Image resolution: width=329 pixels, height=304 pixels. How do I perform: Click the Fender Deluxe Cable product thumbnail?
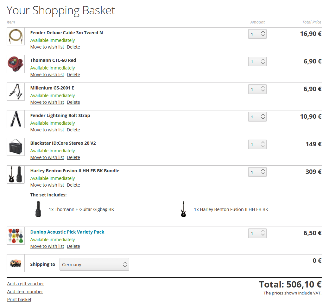(x=16, y=36)
